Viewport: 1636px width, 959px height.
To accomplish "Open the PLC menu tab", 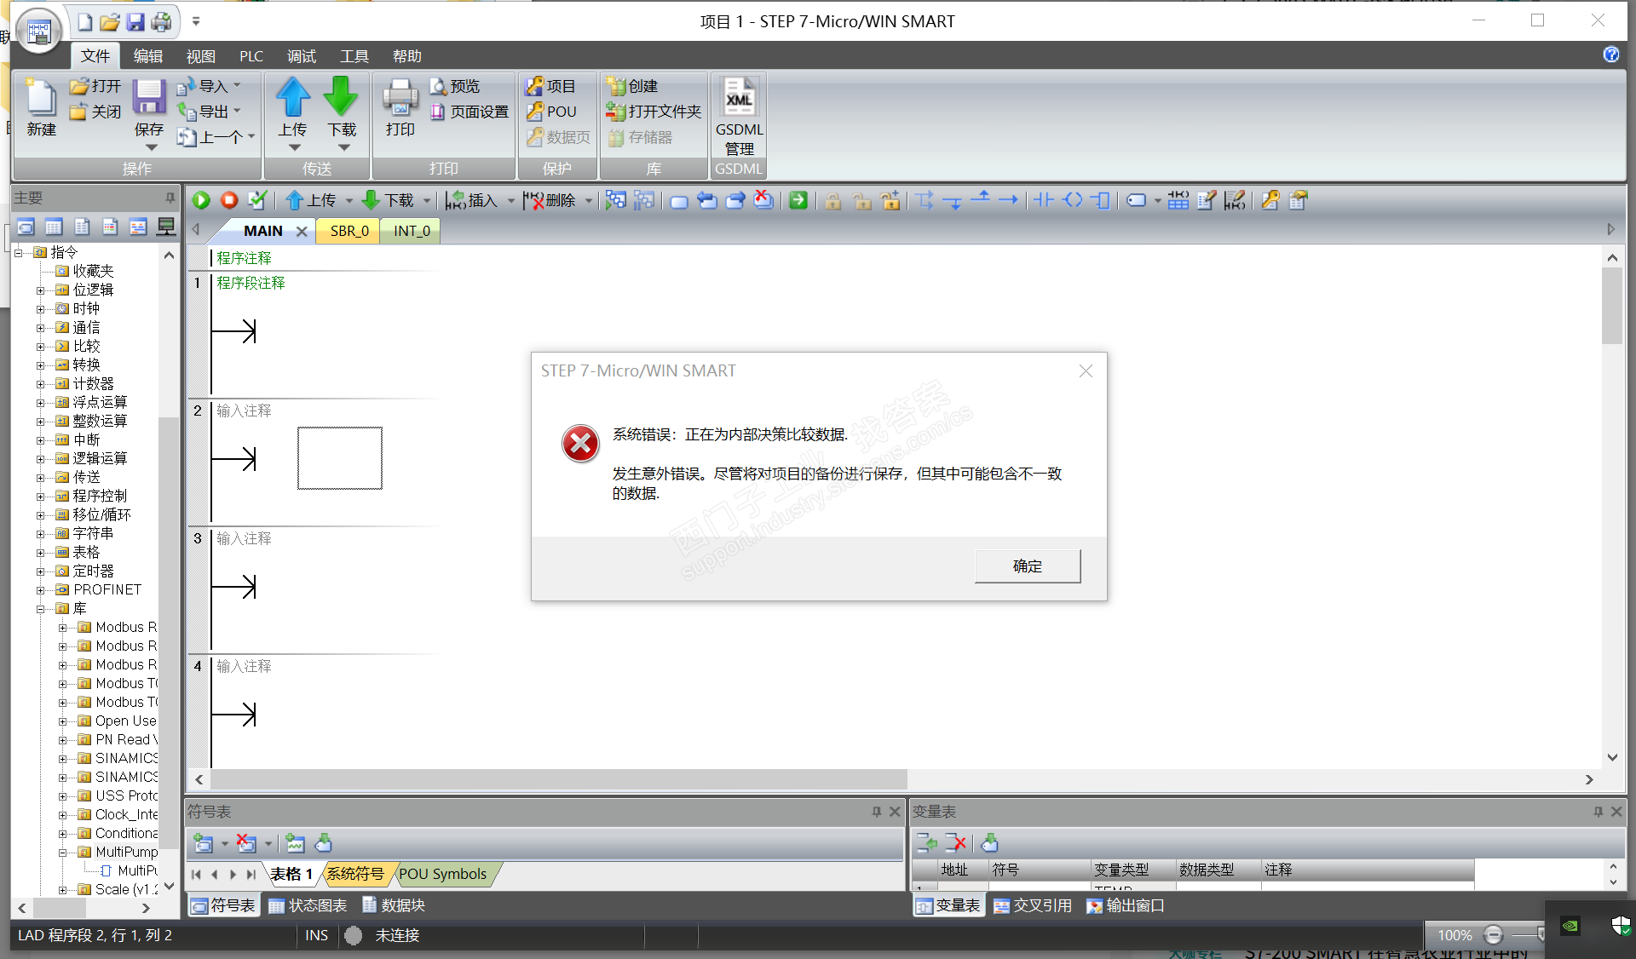I will (251, 56).
